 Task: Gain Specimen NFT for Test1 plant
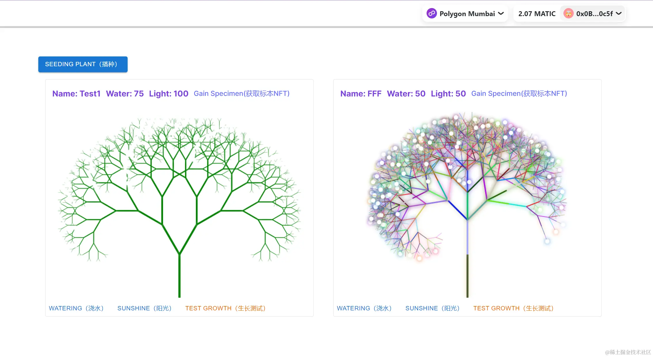pyautogui.click(x=241, y=94)
